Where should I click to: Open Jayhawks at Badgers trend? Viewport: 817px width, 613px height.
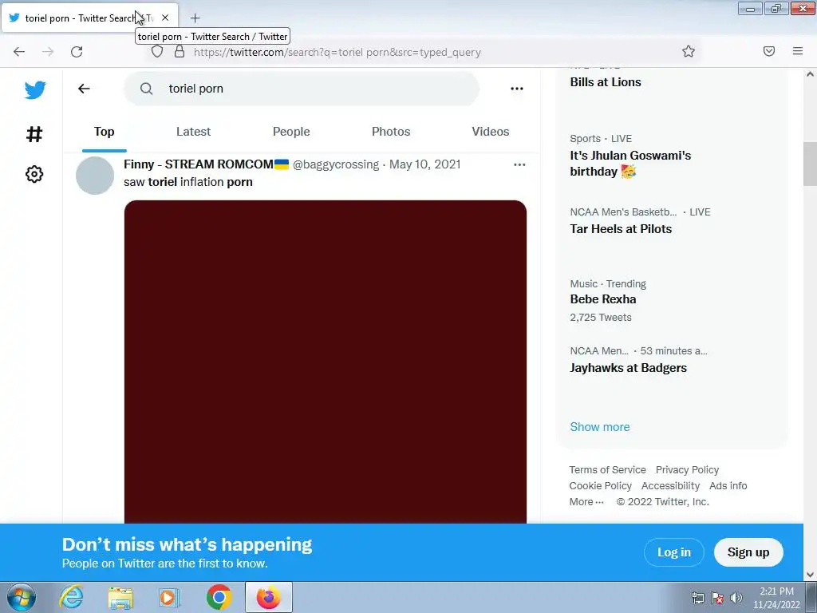point(629,367)
